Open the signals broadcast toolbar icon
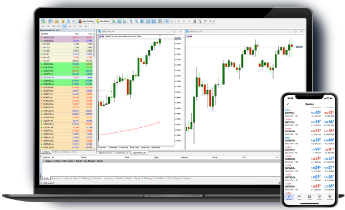This screenshot has height=210, width=345. (74, 21)
